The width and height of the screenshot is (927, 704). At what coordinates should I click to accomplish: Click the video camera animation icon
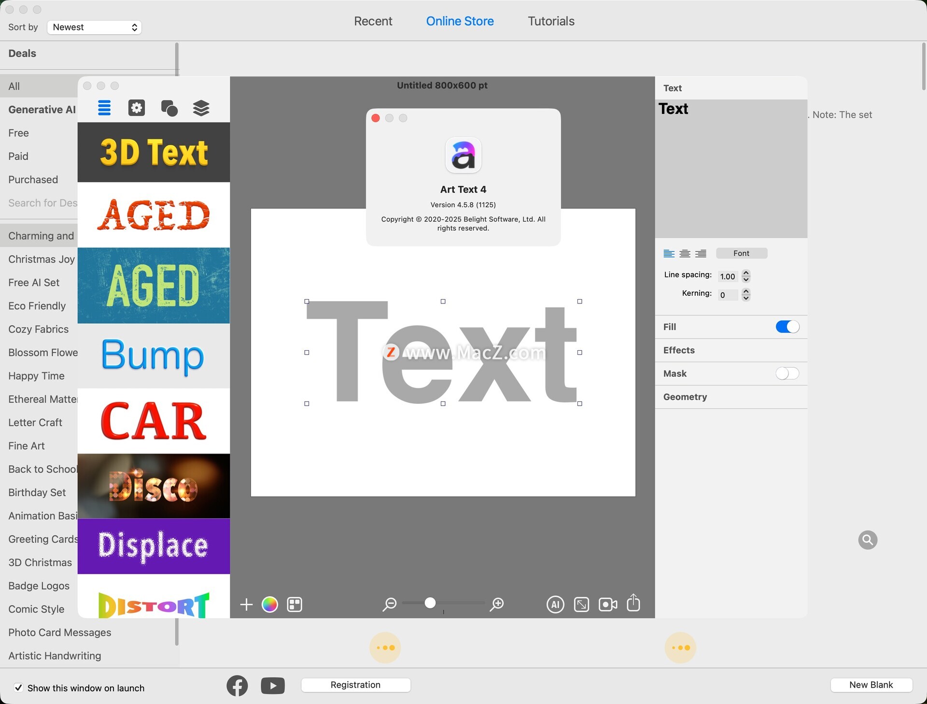607,604
